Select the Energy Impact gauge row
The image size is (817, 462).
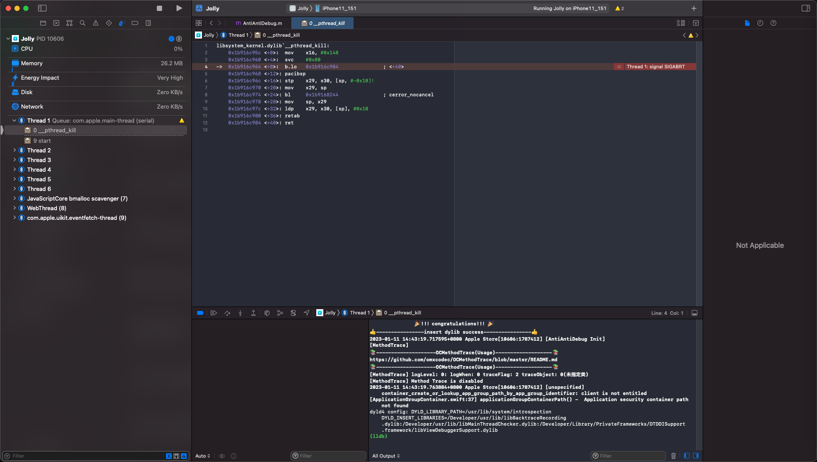(97, 78)
